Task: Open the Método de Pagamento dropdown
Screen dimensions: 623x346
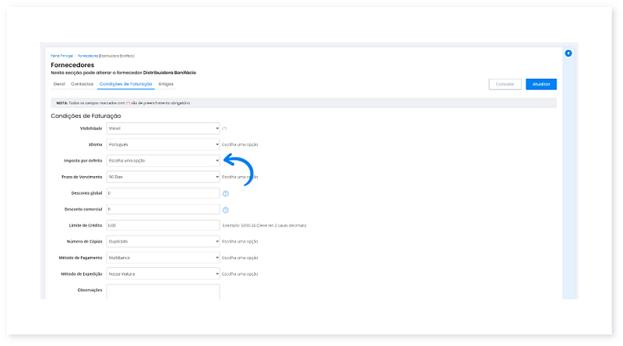Action: [x=163, y=258]
